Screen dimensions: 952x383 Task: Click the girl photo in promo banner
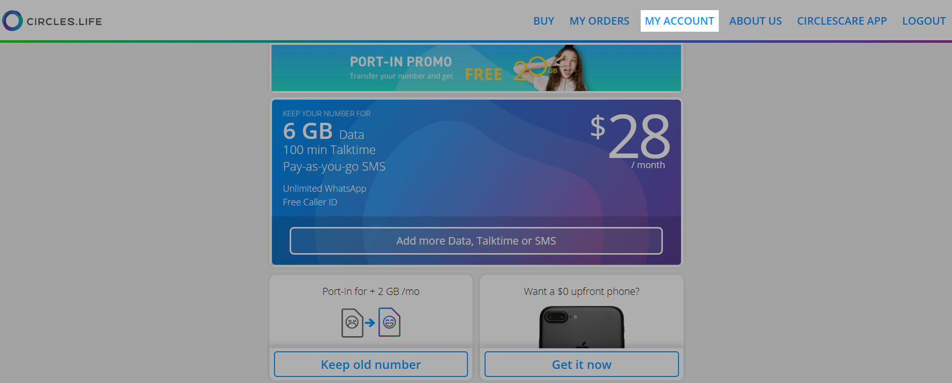click(569, 68)
